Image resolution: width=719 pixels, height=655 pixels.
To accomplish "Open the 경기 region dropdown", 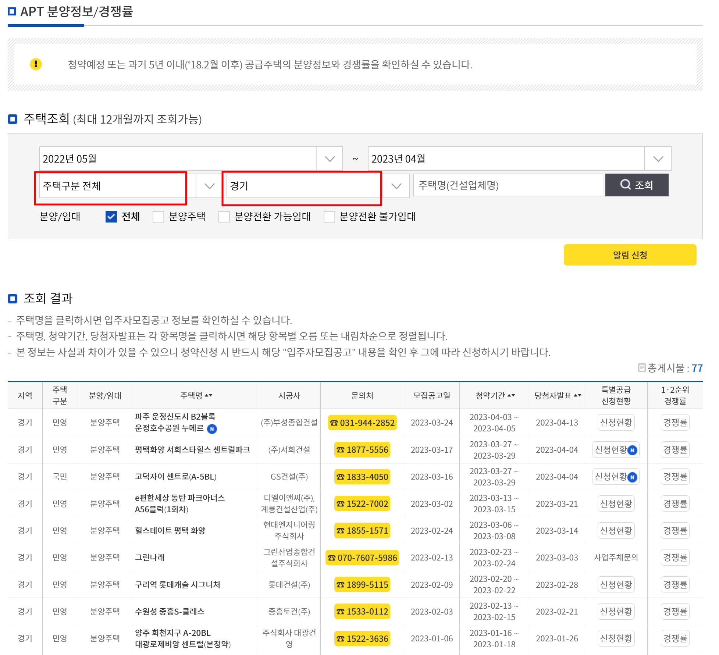I will click(x=318, y=186).
